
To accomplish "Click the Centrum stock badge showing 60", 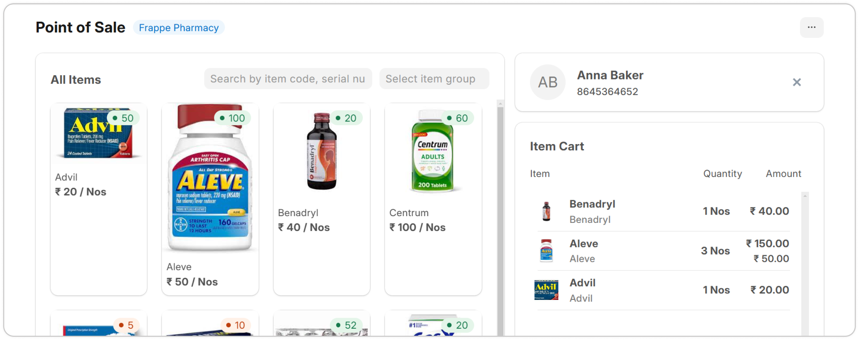I will tap(458, 118).
